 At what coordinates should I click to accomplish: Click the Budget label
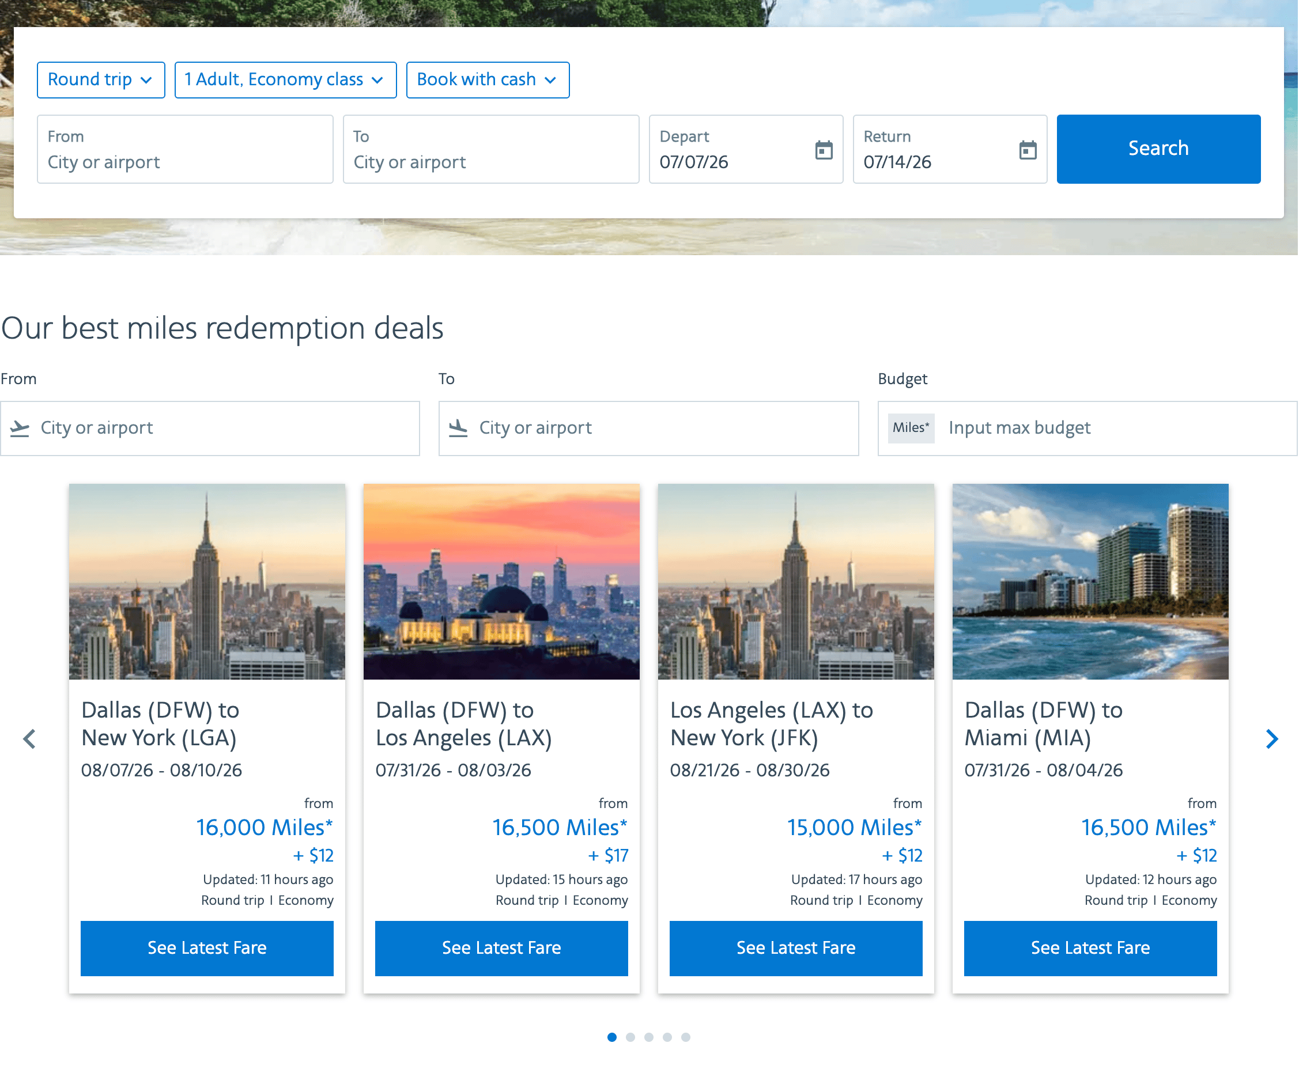[902, 379]
